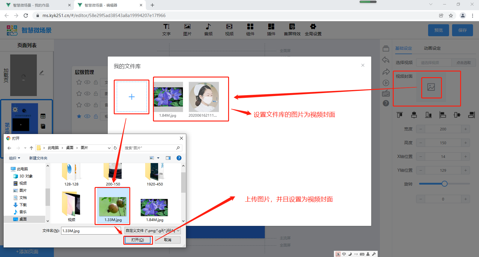Toggle the blue star on fourth layer
Screen dimensions: 479x257
(x=79, y=116)
